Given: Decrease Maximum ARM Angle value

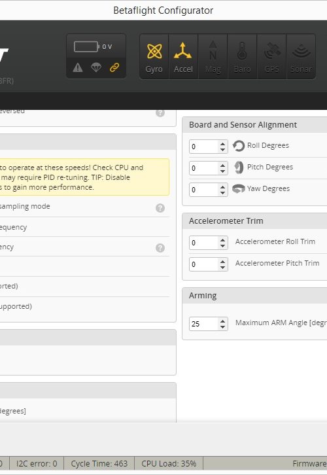Looking at the screenshot, I should point(223,327).
